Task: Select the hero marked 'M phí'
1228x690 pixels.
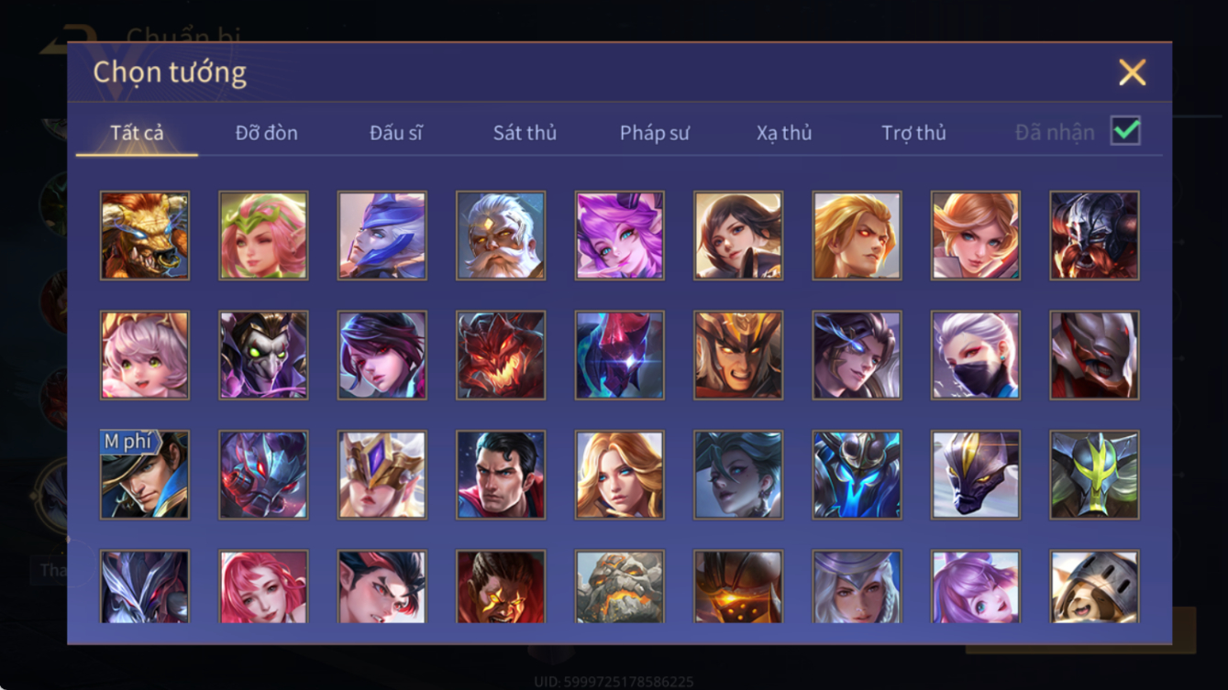Action: (x=145, y=475)
